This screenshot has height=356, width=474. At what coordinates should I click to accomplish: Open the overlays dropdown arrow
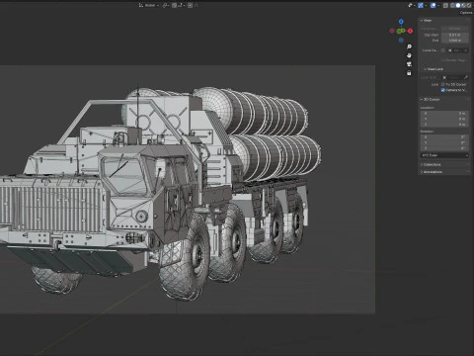(438, 5)
